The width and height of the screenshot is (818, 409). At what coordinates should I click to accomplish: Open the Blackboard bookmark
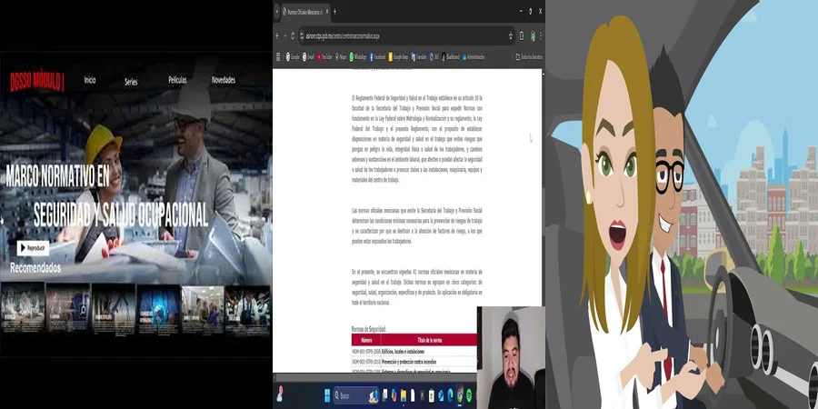pos(451,57)
